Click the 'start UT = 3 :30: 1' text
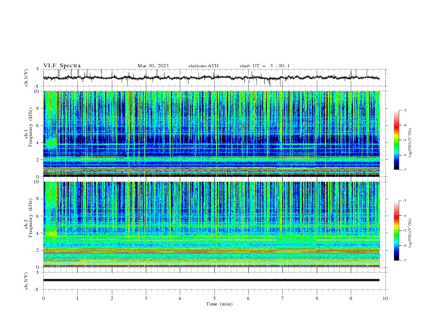 (x=264, y=66)
